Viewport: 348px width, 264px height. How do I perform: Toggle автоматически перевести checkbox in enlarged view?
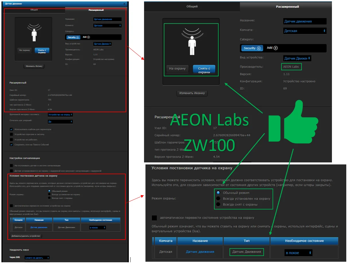click(x=154, y=218)
